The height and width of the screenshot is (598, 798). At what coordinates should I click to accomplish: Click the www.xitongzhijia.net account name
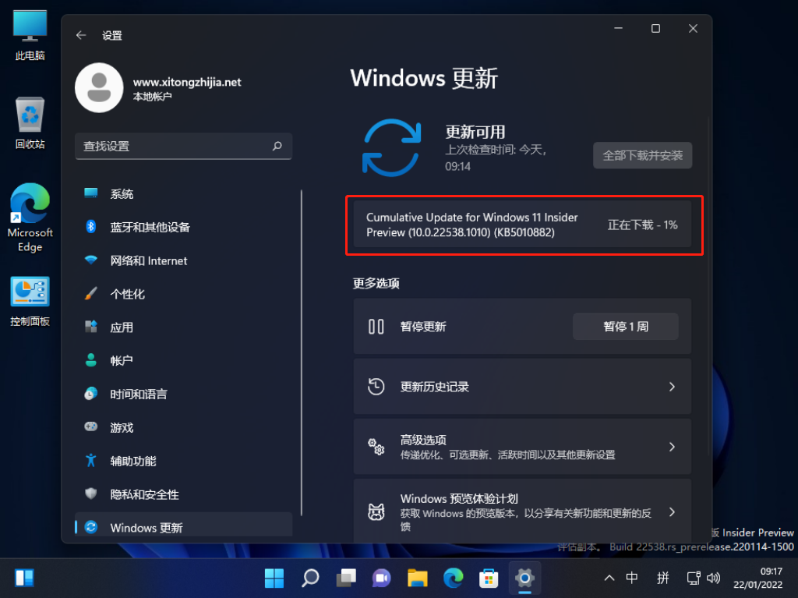point(187,82)
